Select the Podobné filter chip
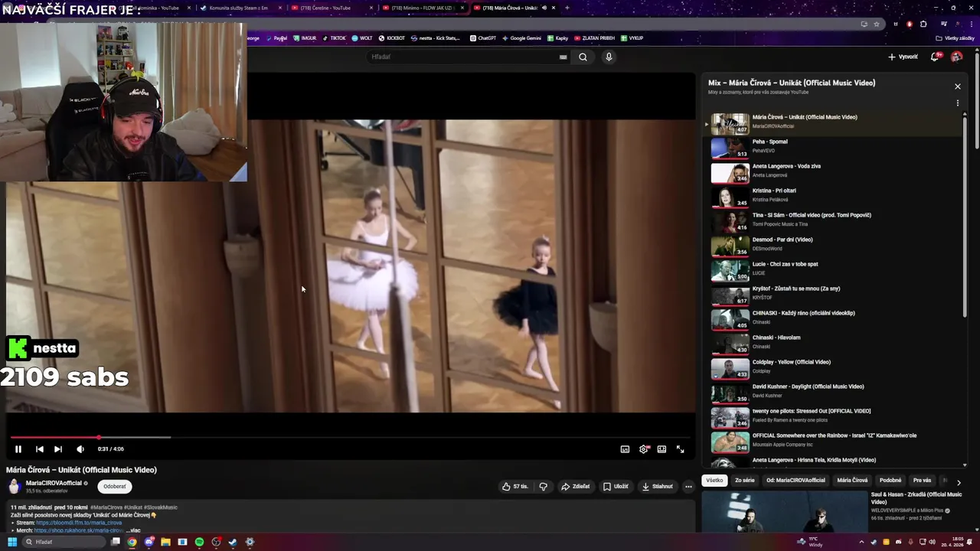The height and width of the screenshot is (551, 980). point(890,481)
